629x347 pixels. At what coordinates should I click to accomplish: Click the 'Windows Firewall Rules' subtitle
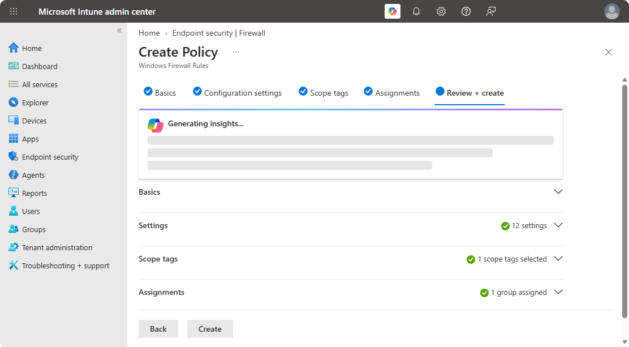(173, 66)
